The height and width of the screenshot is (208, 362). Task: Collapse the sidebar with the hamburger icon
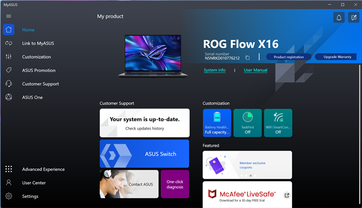[x=8, y=16]
